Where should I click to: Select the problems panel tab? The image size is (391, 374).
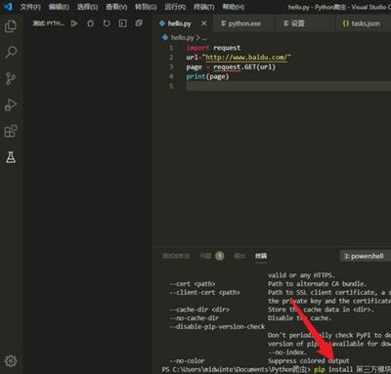[x=205, y=256]
